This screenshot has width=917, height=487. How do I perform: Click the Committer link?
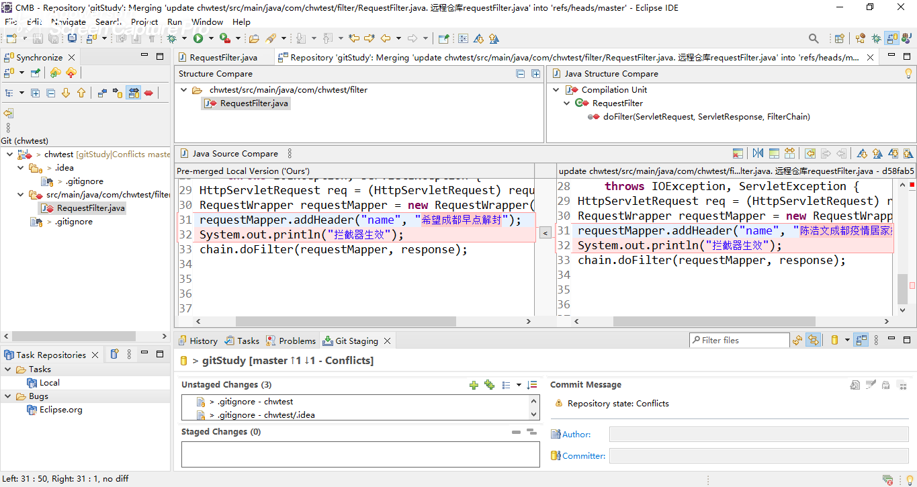coord(583,456)
